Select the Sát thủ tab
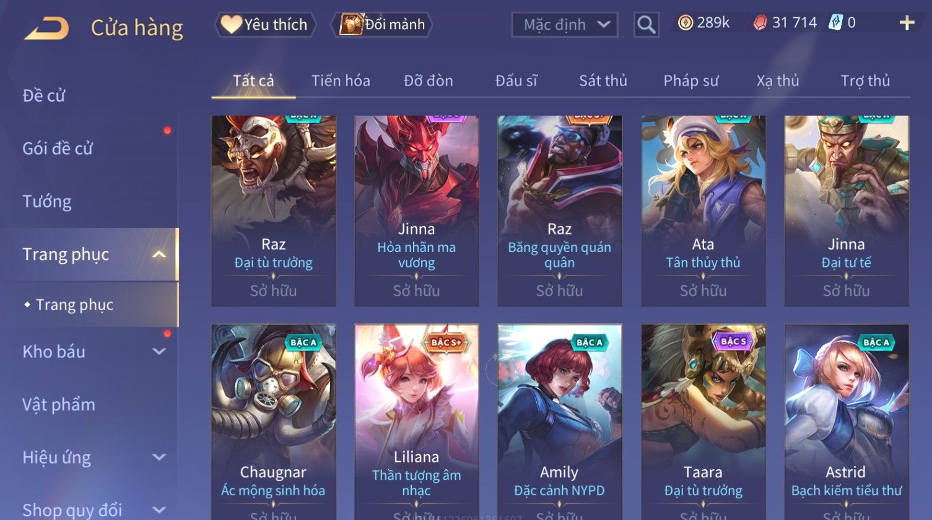Screen dimensions: 932x520 (603, 81)
